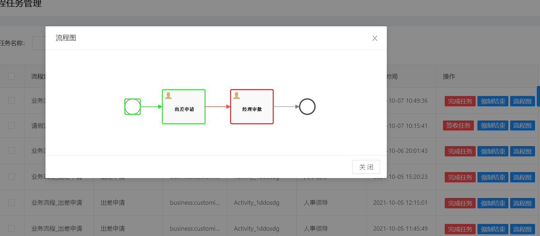540x236 pixels.
Task: Click the user icon in the 出差申请 node
Action: pyautogui.click(x=168, y=95)
